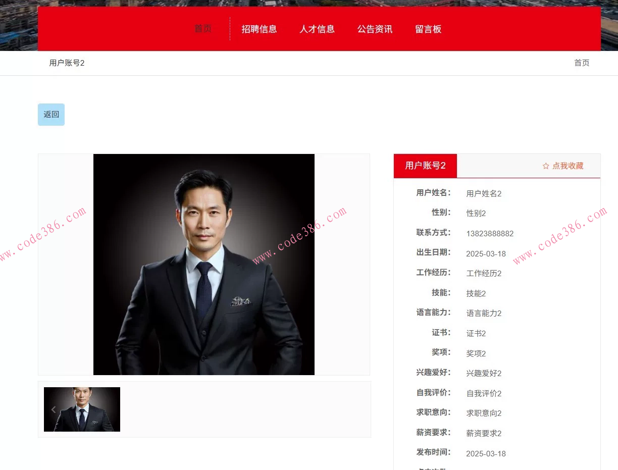Open the 公告资讯 section
Image resolution: width=618 pixels, height=470 pixels.
coord(375,29)
